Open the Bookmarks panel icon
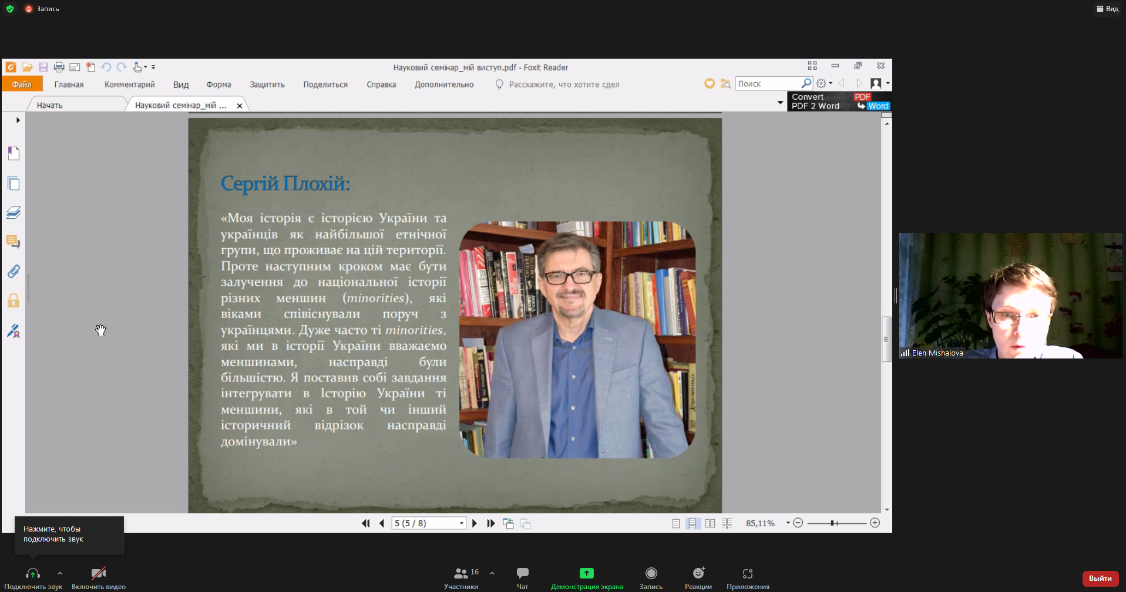 click(x=14, y=154)
